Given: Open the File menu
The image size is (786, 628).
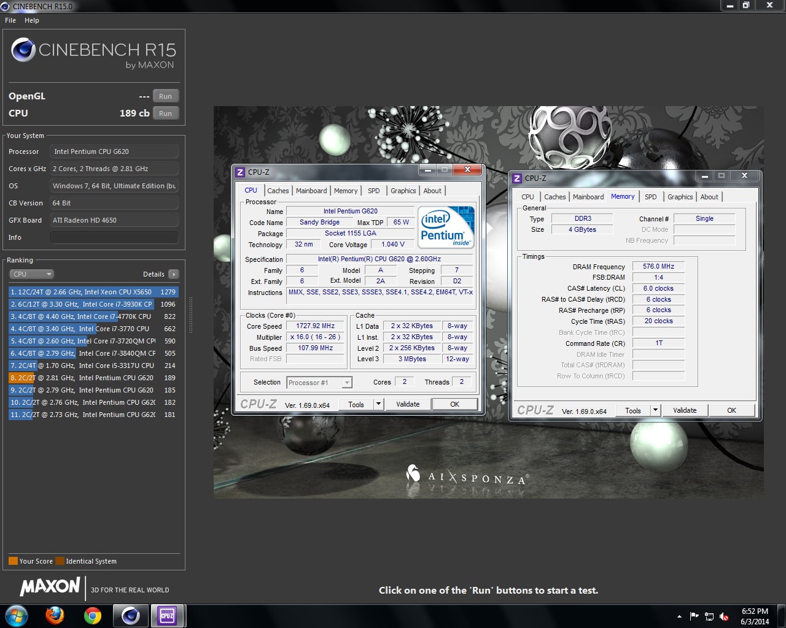Looking at the screenshot, I should point(10,20).
